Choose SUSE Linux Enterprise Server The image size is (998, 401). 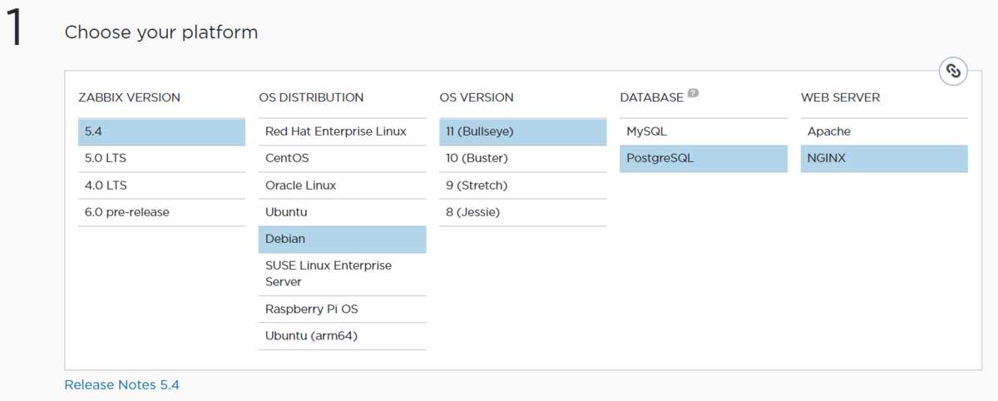(x=342, y=274)
